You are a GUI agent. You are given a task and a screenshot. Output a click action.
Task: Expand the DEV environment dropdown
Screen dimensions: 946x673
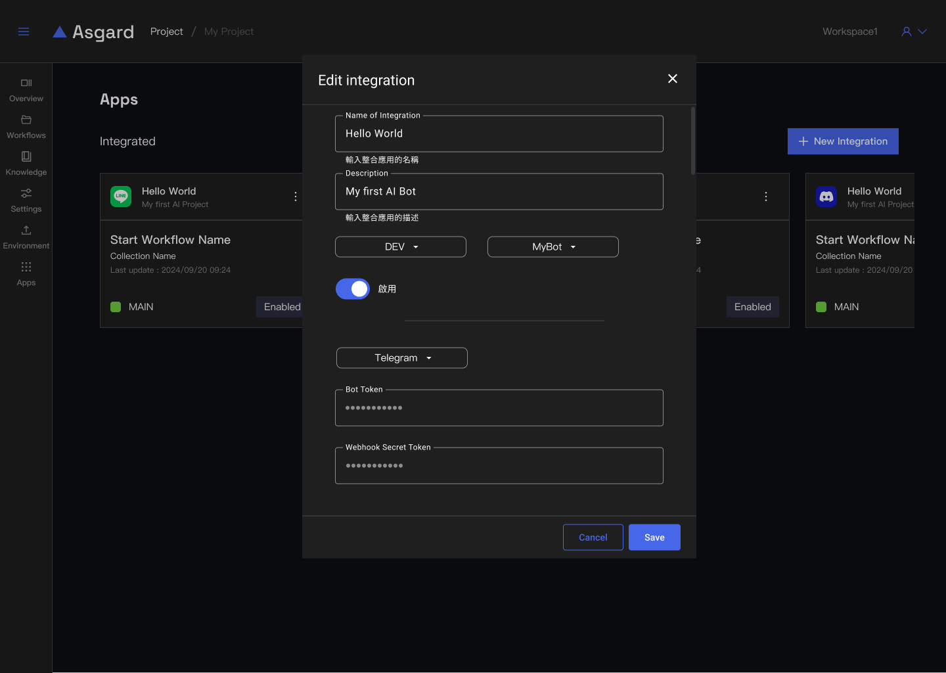click(401, 247)
